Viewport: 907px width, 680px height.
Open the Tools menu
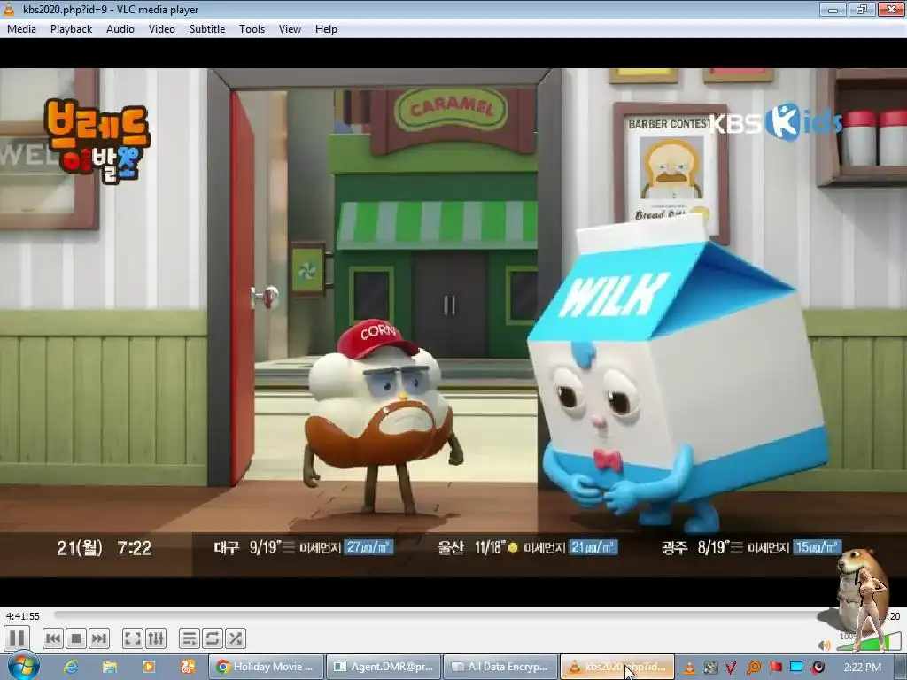point(252,29)
